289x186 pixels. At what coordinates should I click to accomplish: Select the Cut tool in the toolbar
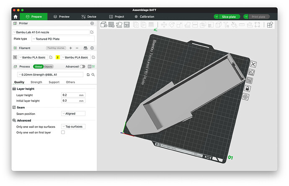coord(195,25)
